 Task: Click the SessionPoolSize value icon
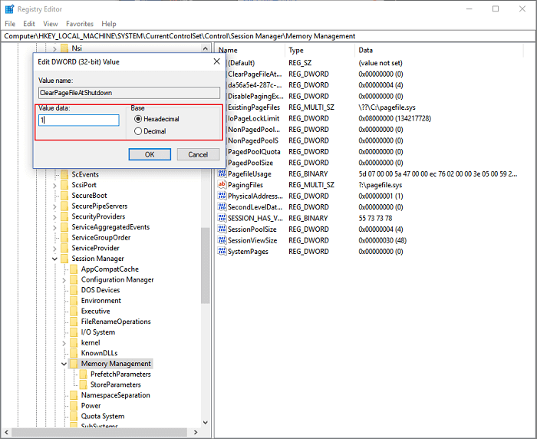tap(222, 229)
